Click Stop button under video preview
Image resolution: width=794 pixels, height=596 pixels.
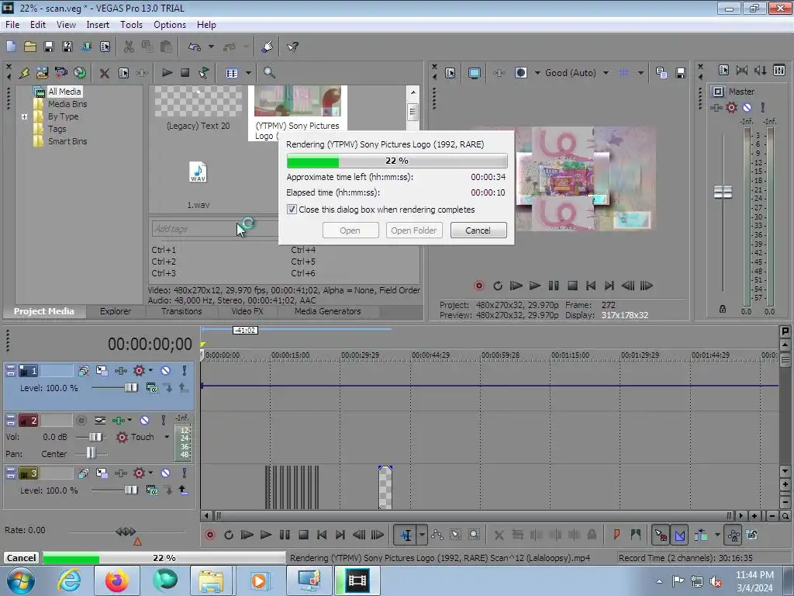coord(572,286)
